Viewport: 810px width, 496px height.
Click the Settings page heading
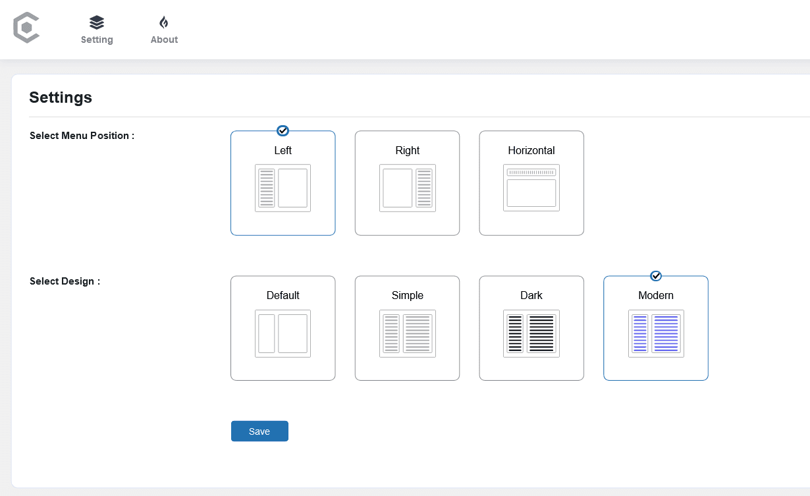tap(61, 97)
